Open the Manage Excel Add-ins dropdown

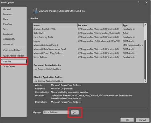[56, 112]
